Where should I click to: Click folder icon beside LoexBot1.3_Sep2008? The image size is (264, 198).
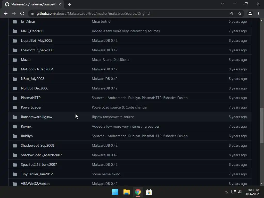click(x=15, y=50)
